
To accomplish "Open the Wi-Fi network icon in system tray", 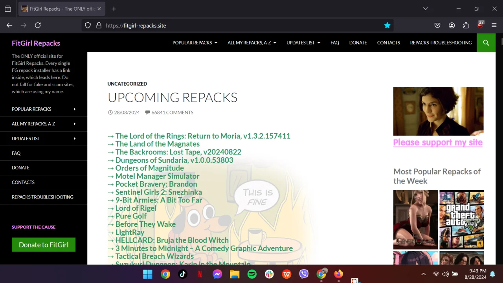I will coord(436,274).
